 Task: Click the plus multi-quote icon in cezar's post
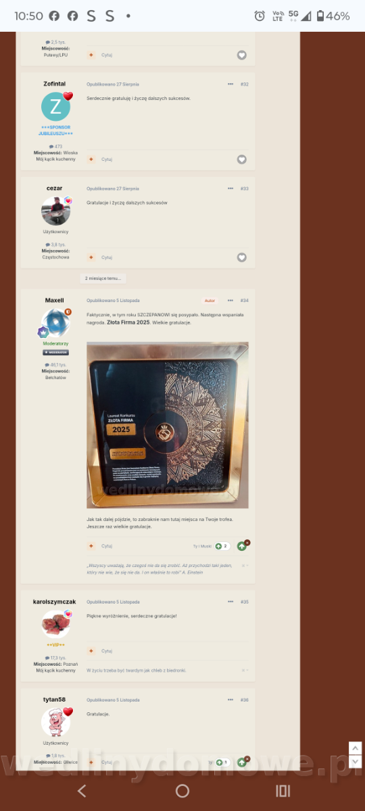91,257
